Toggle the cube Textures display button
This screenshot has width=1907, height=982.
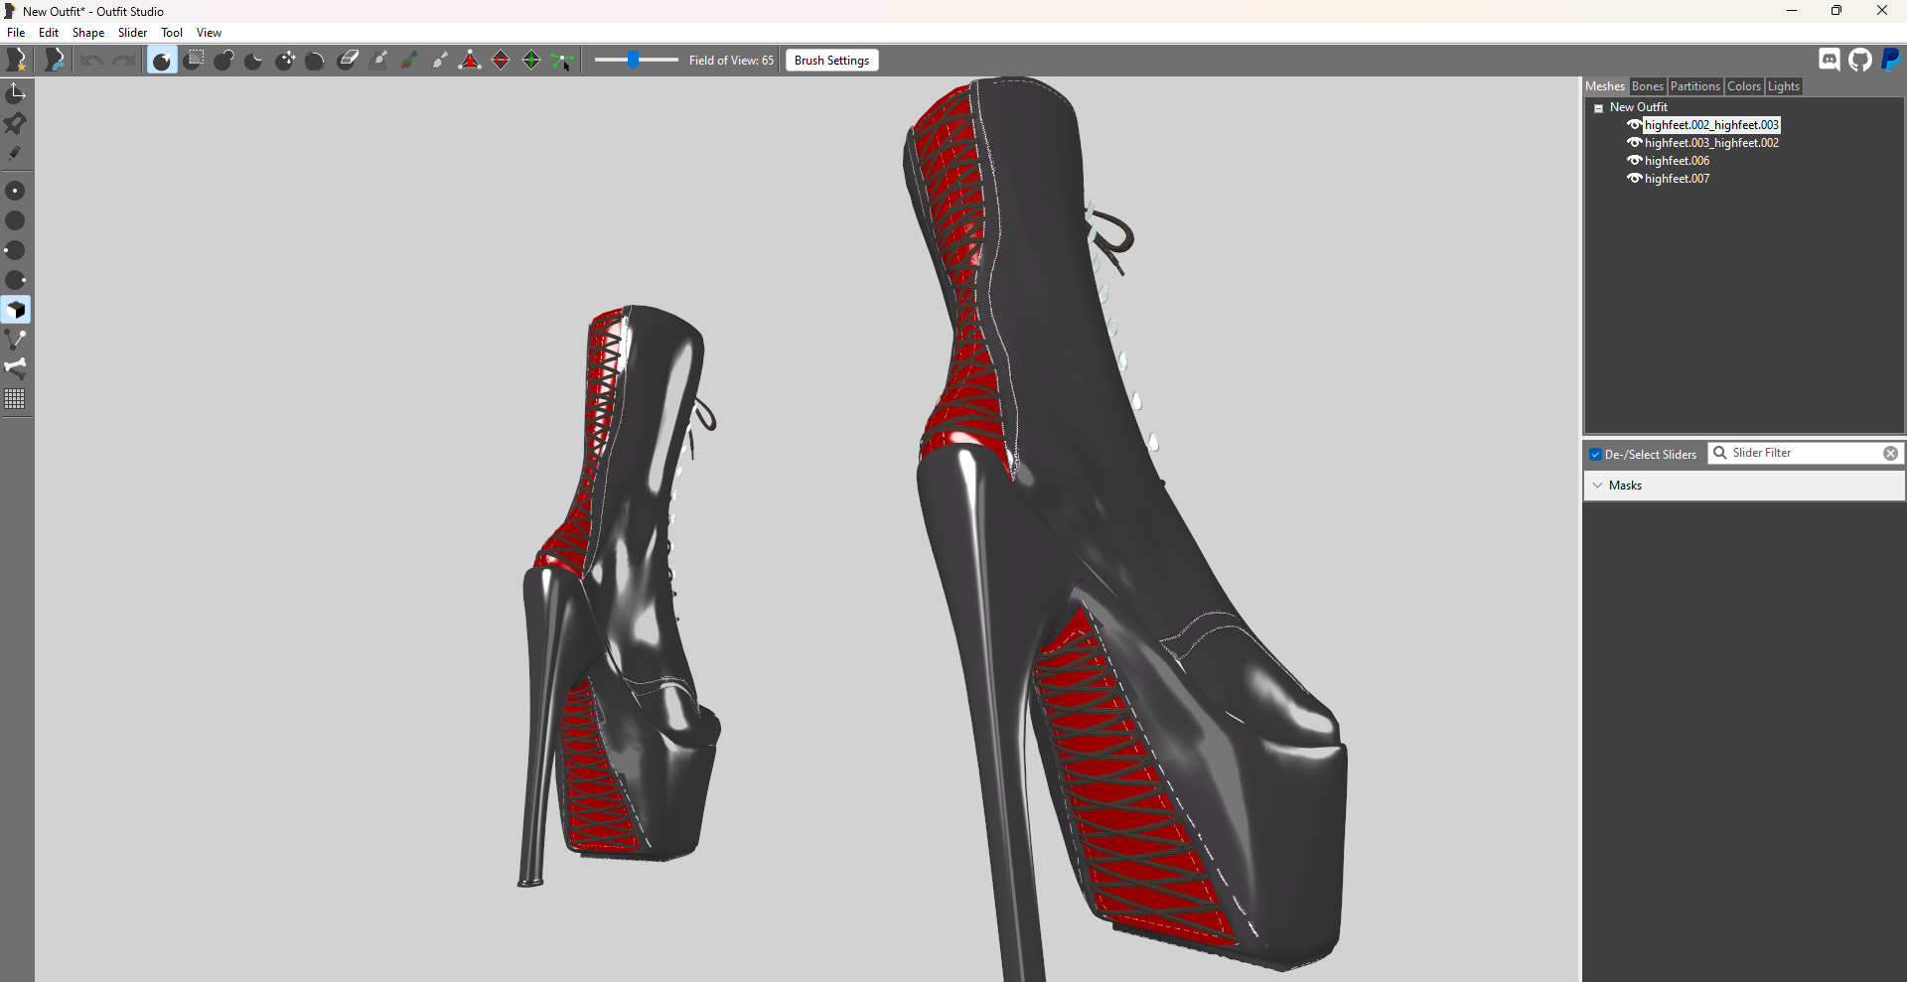pyautogui.click(x=16, y=310)
